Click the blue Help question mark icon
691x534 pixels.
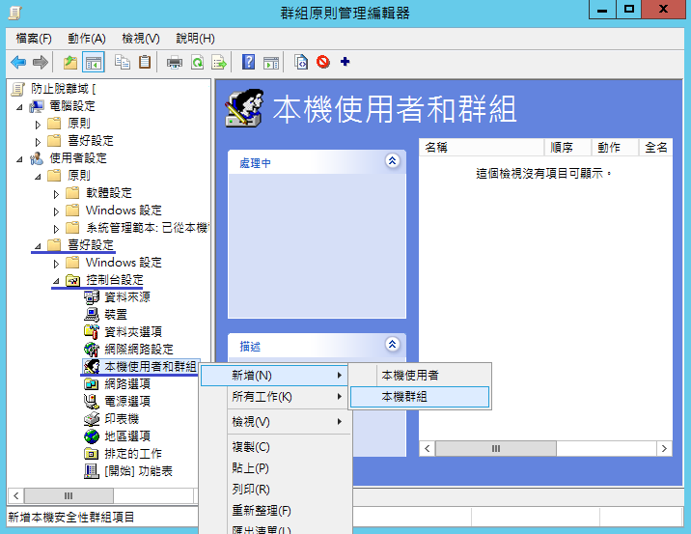[x=248, y=62]
